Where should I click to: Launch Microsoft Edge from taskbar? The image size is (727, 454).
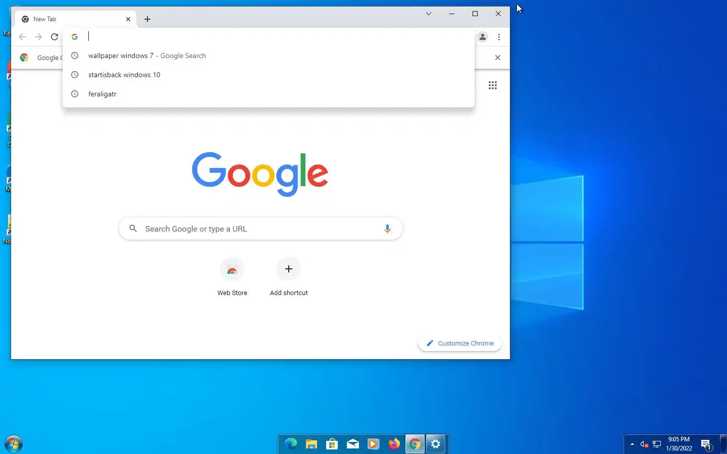pos(291,444)
